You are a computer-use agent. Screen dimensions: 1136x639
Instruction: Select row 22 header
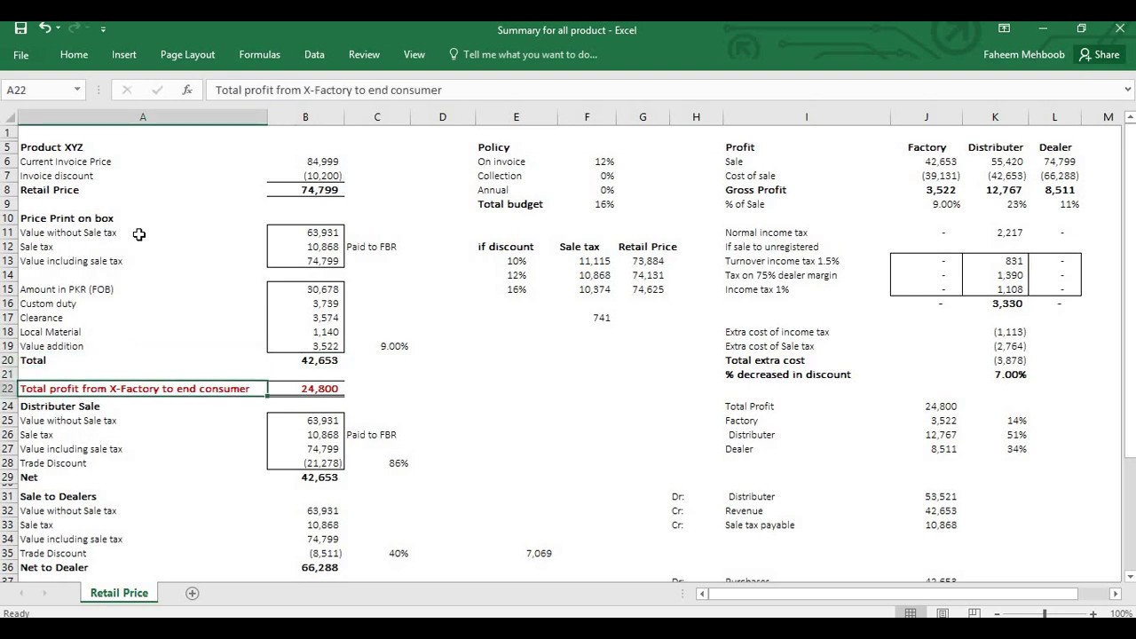[x=8, y=389]
